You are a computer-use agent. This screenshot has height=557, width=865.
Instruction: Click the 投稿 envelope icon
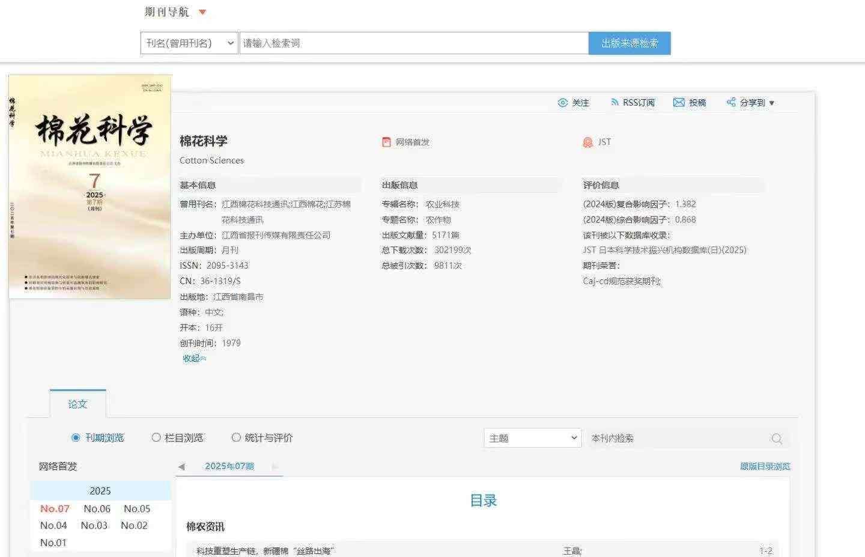[x=679, y=103]
